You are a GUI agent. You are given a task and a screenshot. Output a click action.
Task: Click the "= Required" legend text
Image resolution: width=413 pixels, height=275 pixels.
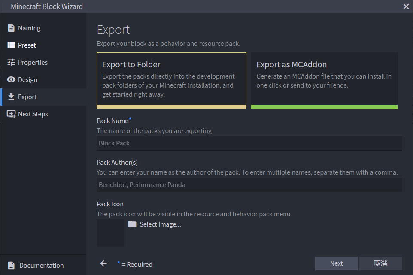137,264
